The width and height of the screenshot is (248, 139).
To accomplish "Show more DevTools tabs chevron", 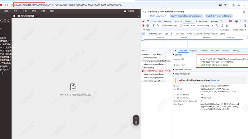I will pyautogui.click(x=221, y=21).
